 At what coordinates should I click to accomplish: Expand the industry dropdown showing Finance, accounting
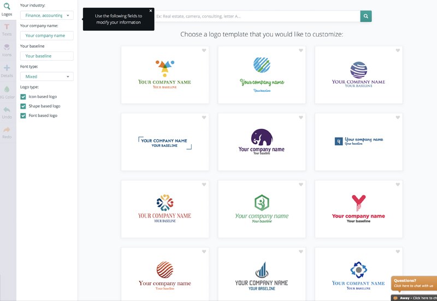point(46,15)
